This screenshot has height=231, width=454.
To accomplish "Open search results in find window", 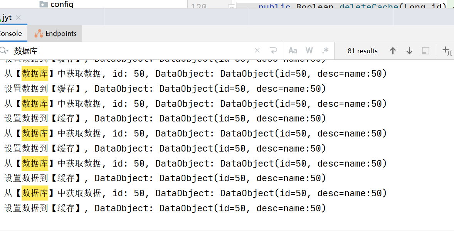I will pyautogui.click(x=425, y=51).
